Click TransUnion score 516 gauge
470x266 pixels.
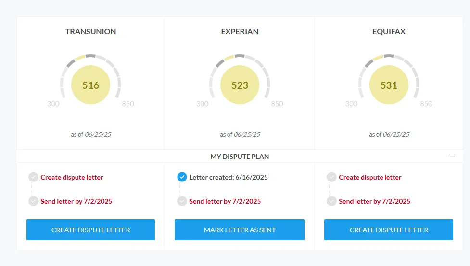pyautogui.click(x=90, y=85)
